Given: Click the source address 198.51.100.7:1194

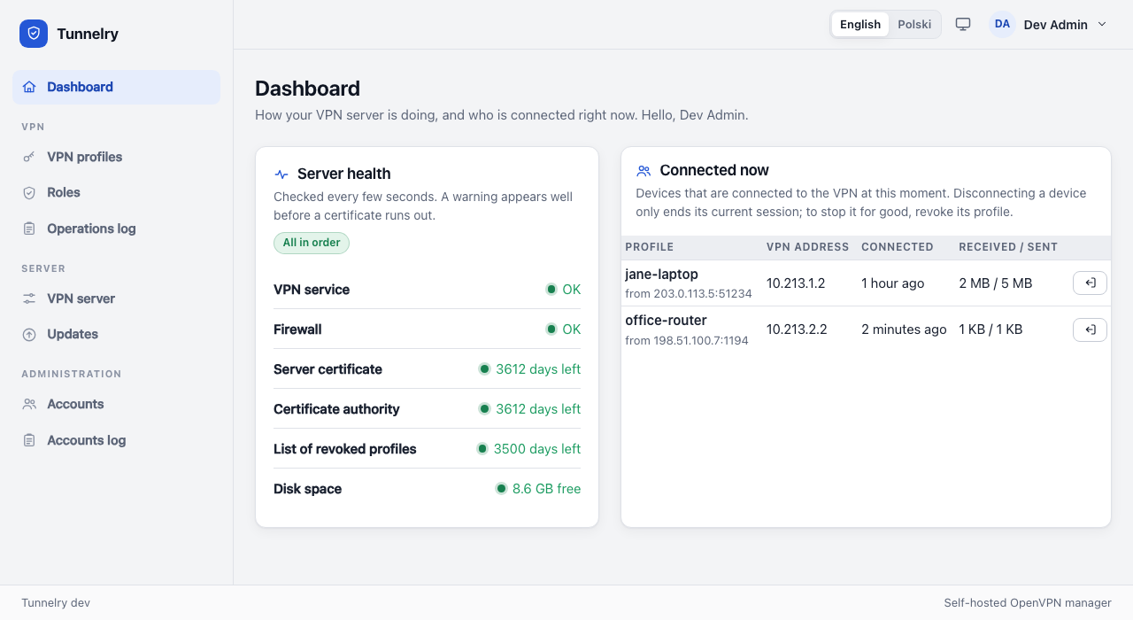Looking at the screenshot, I should 701,340.
